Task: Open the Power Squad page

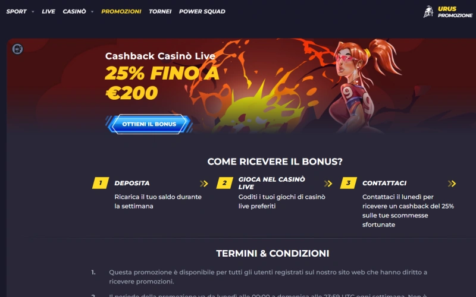Action: [x=202, y=11]
